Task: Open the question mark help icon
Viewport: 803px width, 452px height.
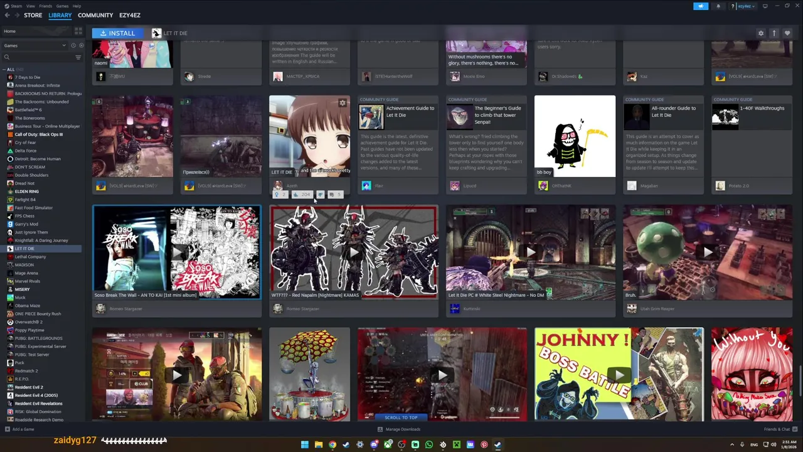Action: (732, 6)
